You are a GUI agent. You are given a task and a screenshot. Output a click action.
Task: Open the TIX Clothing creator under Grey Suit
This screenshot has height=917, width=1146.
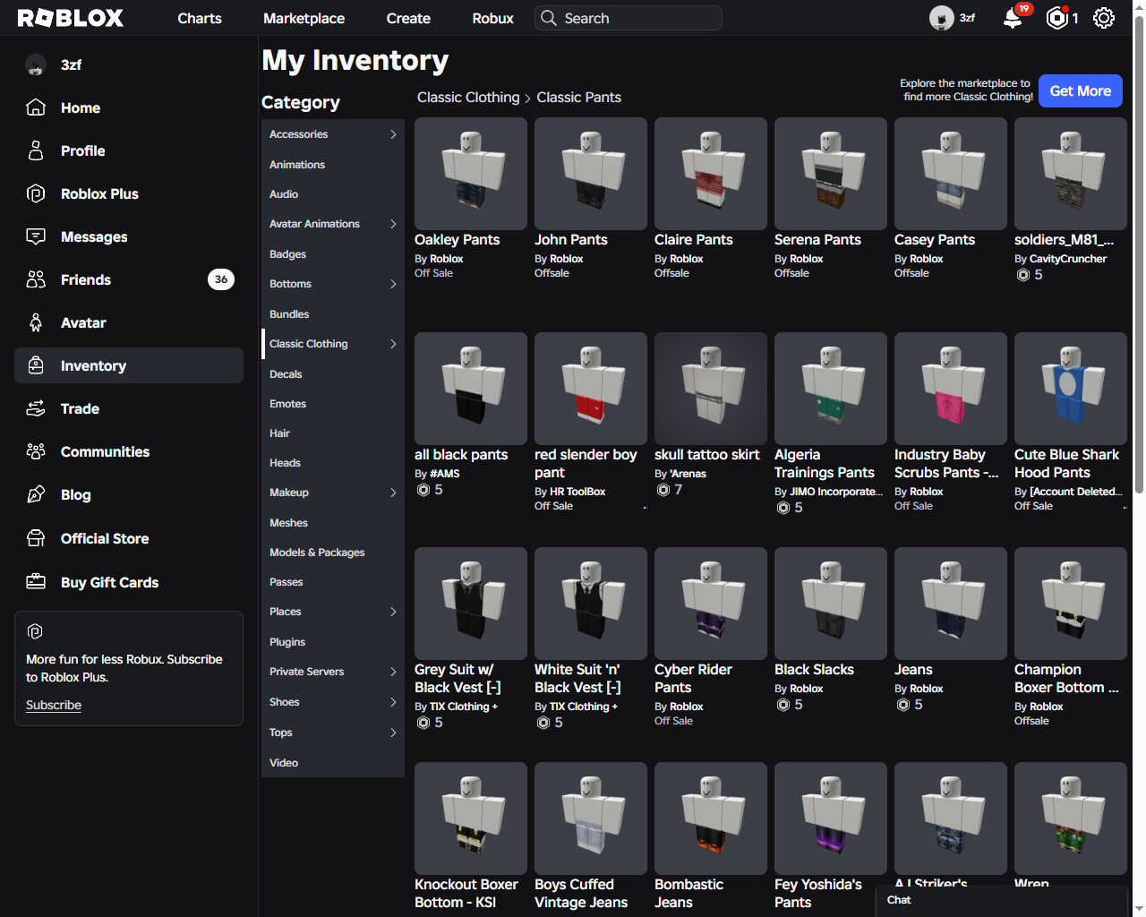[464, 707]
